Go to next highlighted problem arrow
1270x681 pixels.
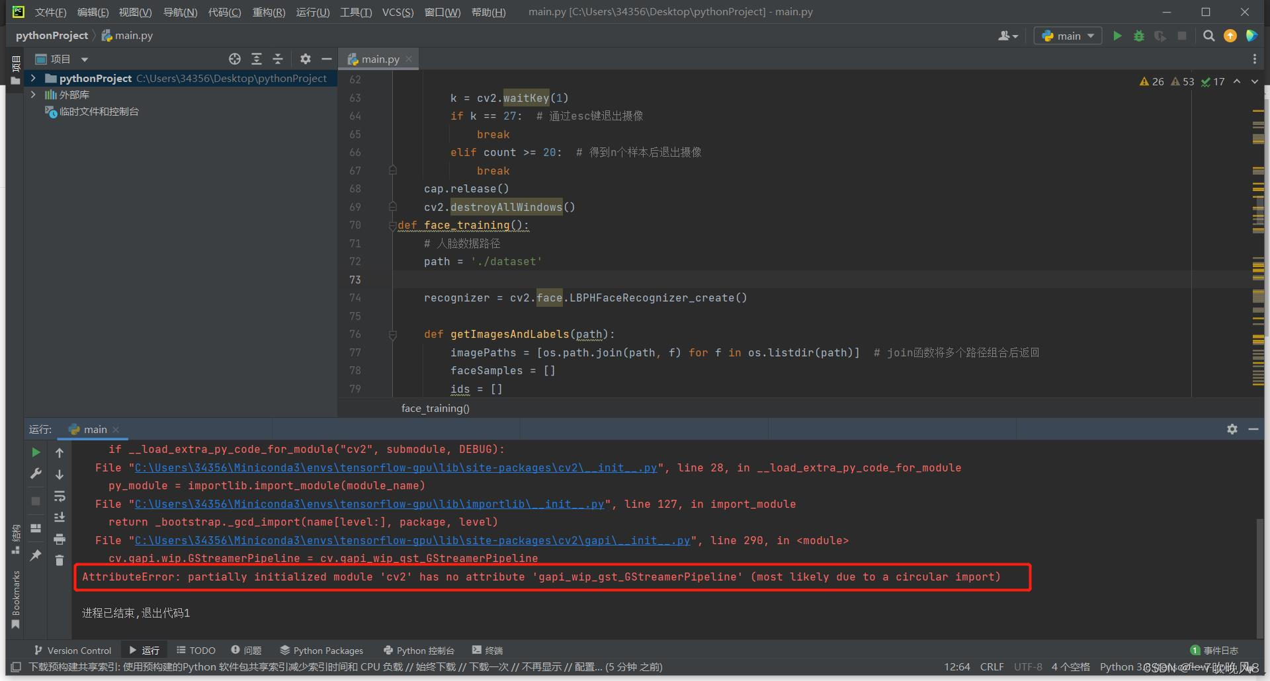click(1254, 81)
